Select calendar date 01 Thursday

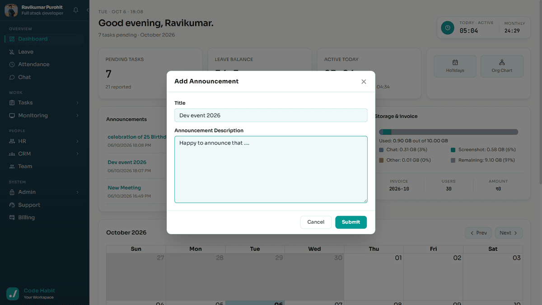pos(374,277)
